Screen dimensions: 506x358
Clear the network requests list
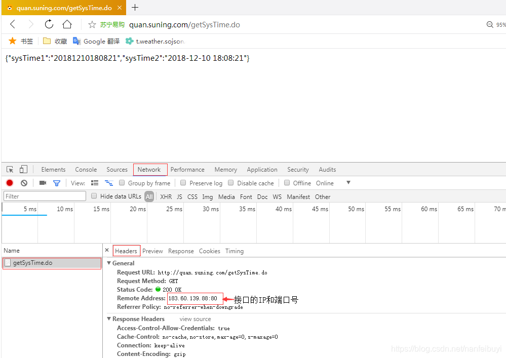[x=23, y=183]
